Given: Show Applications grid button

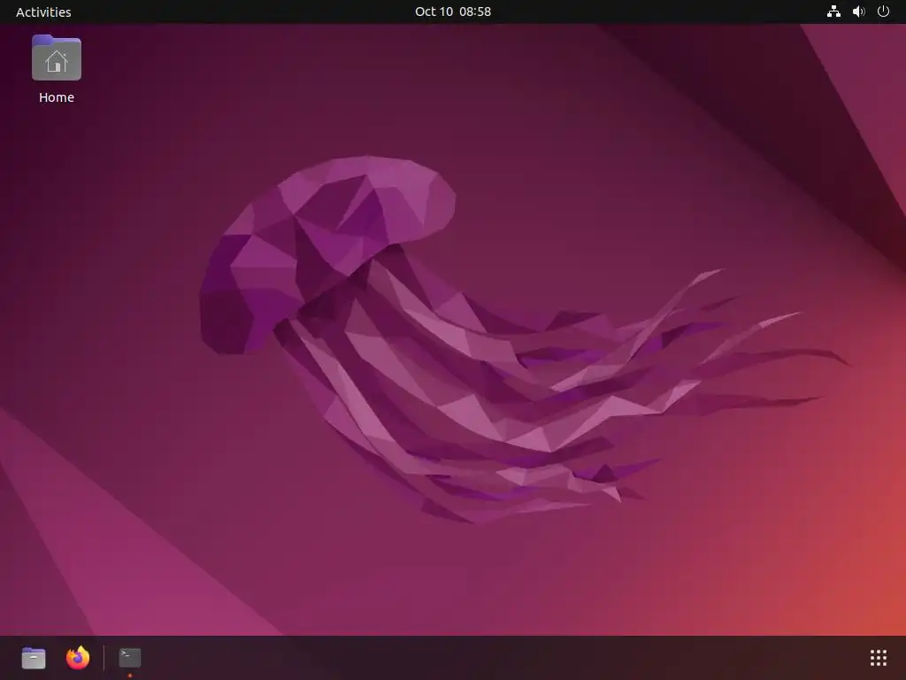Looking at the screenshot, I should [x=879, y=658].
